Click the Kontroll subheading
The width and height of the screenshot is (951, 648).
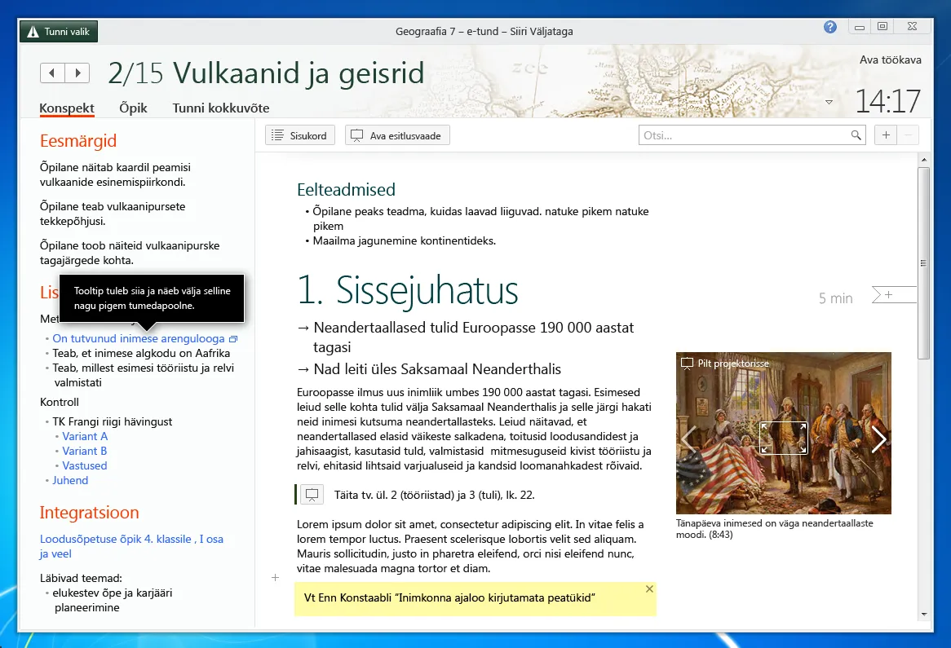click(60, 402)
